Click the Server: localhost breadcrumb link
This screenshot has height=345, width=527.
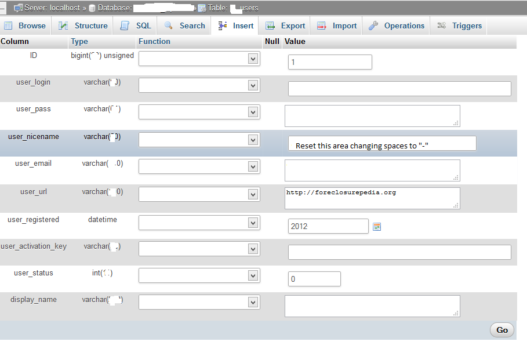point(52,8)
